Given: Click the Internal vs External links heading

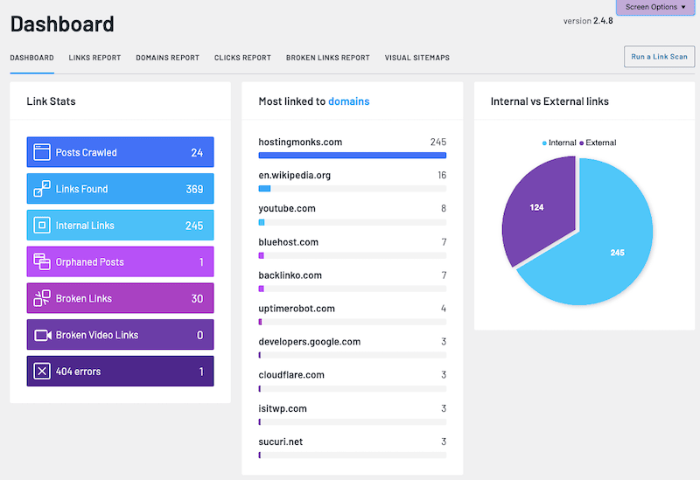Looking at the screenshot, I should [x=549, y=101].
